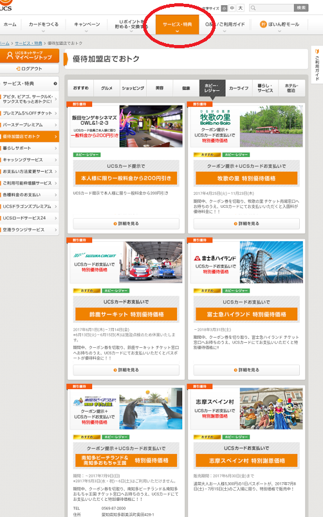The image size is (323, 517).
Task: Click the arrow icon of 飯田センゲキシネマズ 詳細を見る
Action: (115, 224)
